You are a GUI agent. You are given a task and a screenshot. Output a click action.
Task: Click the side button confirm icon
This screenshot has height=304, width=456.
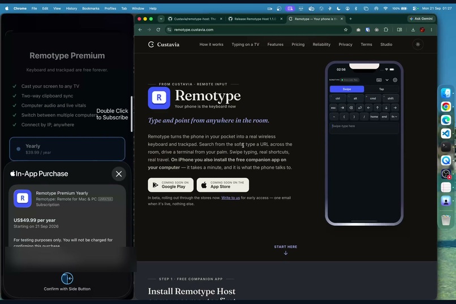(x=67, y=279)
